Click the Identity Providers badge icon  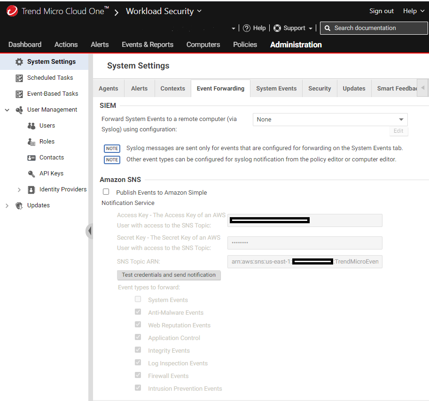coord(31,189)
